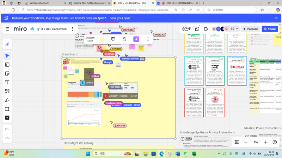Screen dimensions: 282x158
Task: Open a new browser tab
Action: click(x=204, y=3)
